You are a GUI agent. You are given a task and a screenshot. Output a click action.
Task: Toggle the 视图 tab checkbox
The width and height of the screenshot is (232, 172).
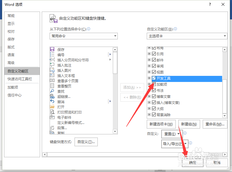coord(154,72)
